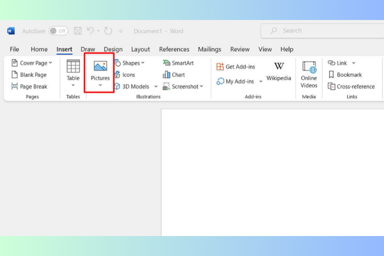This screenshot has height=256, width=384.
Task: Click the 3D Models cube icon
Action: (x=117, y=86)
